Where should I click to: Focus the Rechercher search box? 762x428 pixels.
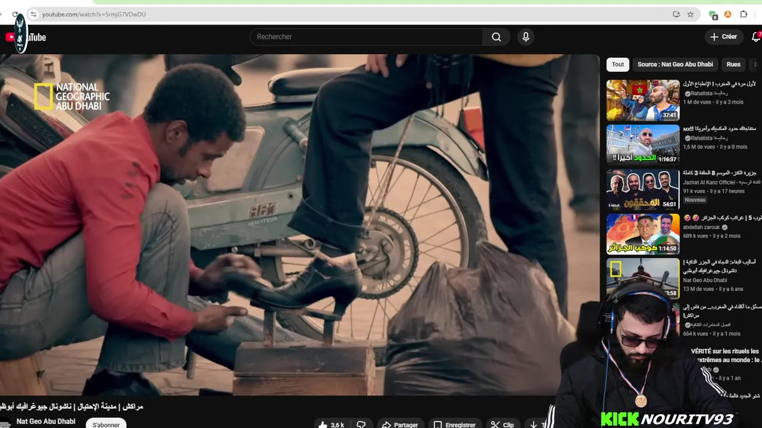click(366, 37)
